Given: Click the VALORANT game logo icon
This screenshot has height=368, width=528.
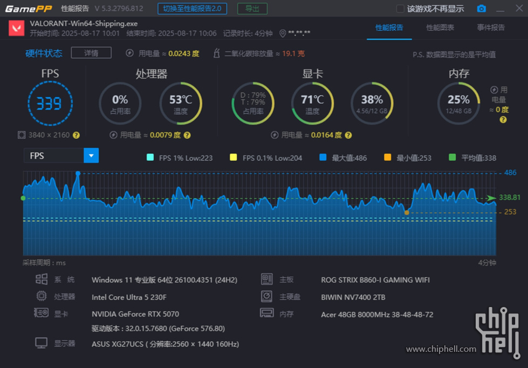Looking at the screenshot, I should click(17, 28).
